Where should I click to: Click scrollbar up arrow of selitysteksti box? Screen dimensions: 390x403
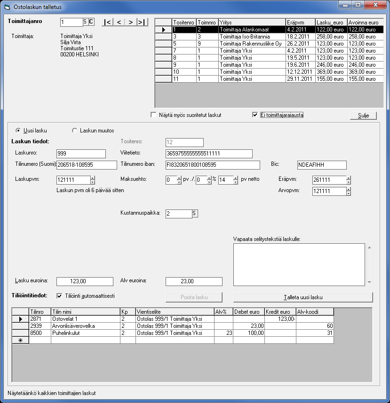(x=369, y=248)
